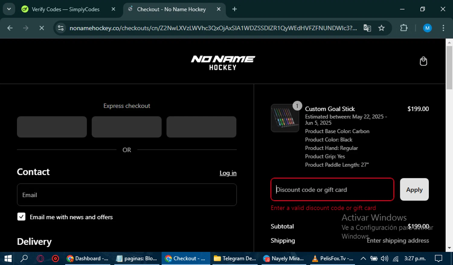Image resolution: width=453 pixels, height=265 pixels.
Task: Click the Custom Goal Stick product title
Action: click(x=330, y=109)
